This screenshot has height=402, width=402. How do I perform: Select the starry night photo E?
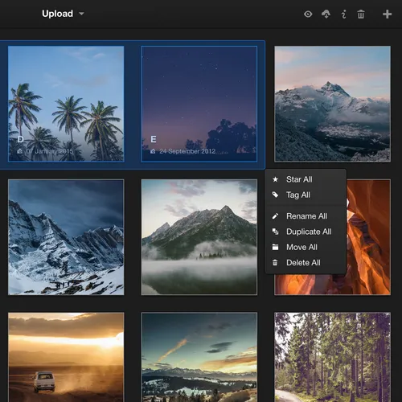(199, 104)
